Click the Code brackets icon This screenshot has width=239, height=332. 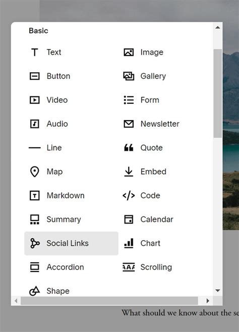(129, 195)
